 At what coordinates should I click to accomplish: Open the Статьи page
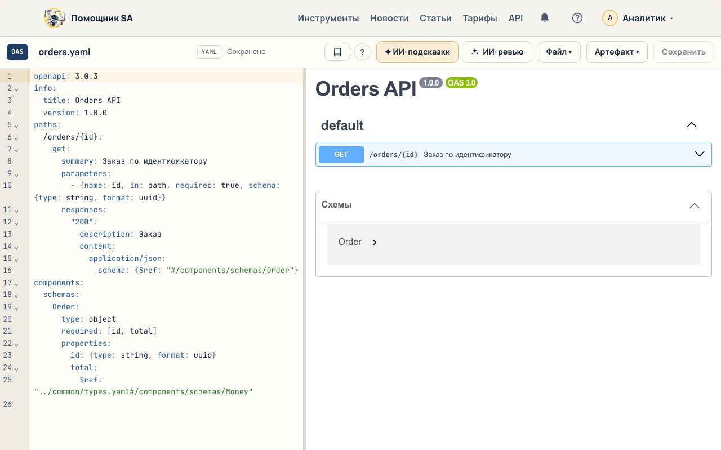(x=435, y=18)
